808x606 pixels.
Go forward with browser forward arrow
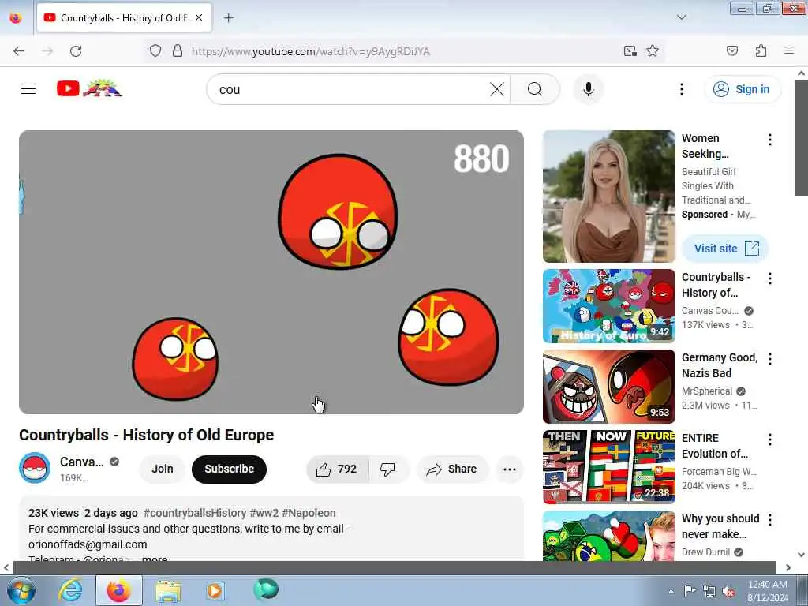(47, 51)
